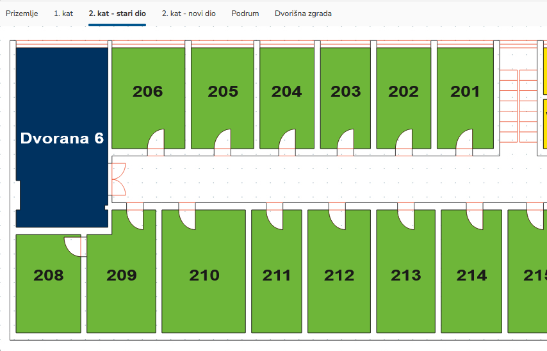The width and height of the screenshot is (547, 351).
Task: Choose room 204 on the map
Action: tap(286, 92)
